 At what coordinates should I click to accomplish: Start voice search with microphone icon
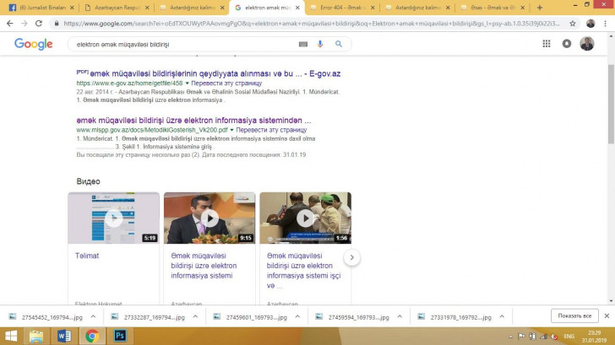320,44
